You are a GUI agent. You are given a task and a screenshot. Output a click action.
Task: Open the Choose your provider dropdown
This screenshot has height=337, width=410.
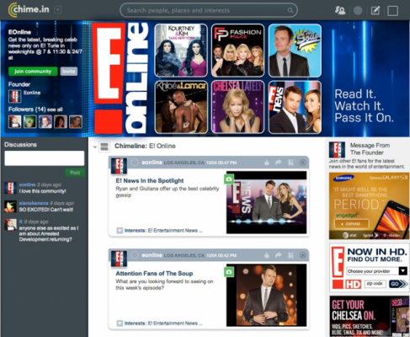point(376,271)
